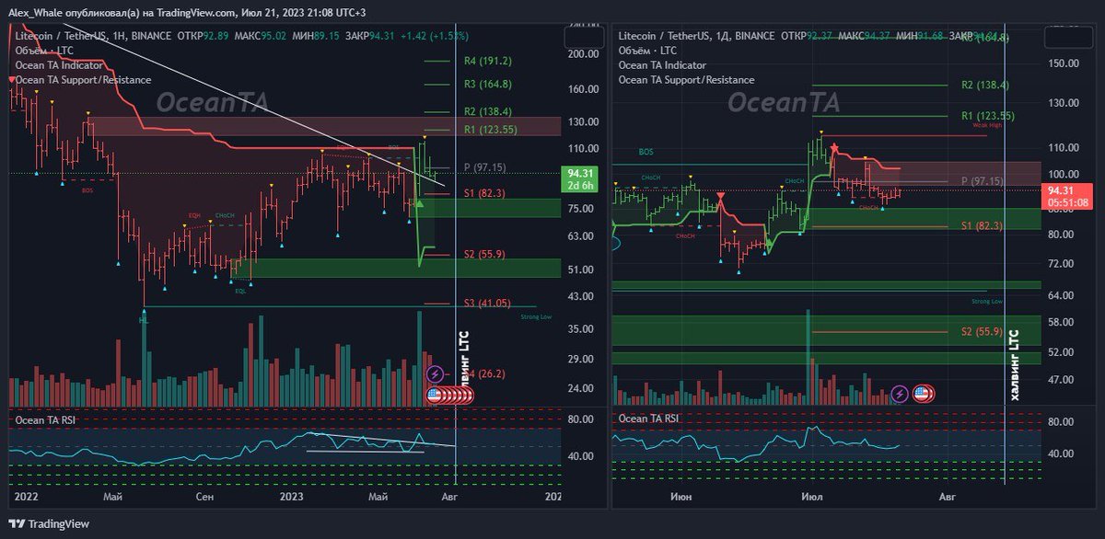Click the green up-triangle signal on the 1H chart
This screenshot has width=1105, height=539.
420,202
